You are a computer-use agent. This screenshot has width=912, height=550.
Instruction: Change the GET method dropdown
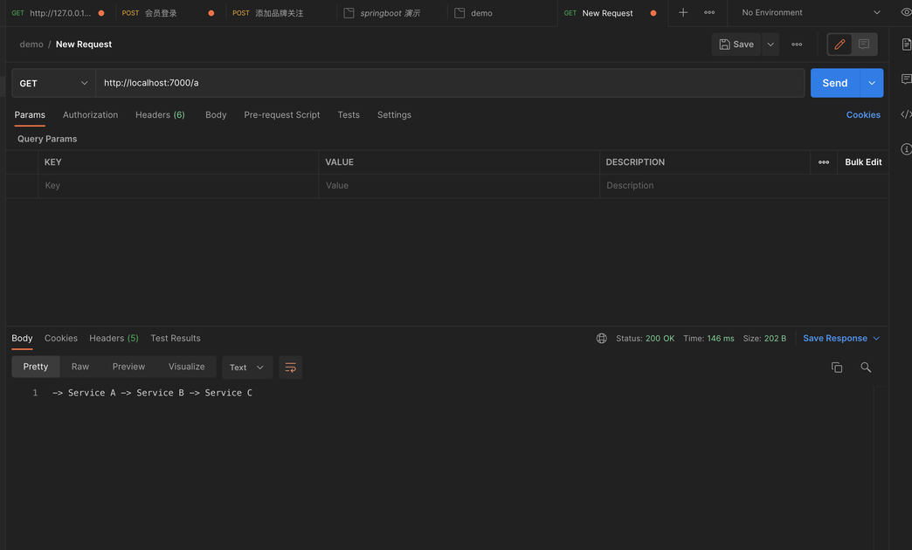pos(53,83)
